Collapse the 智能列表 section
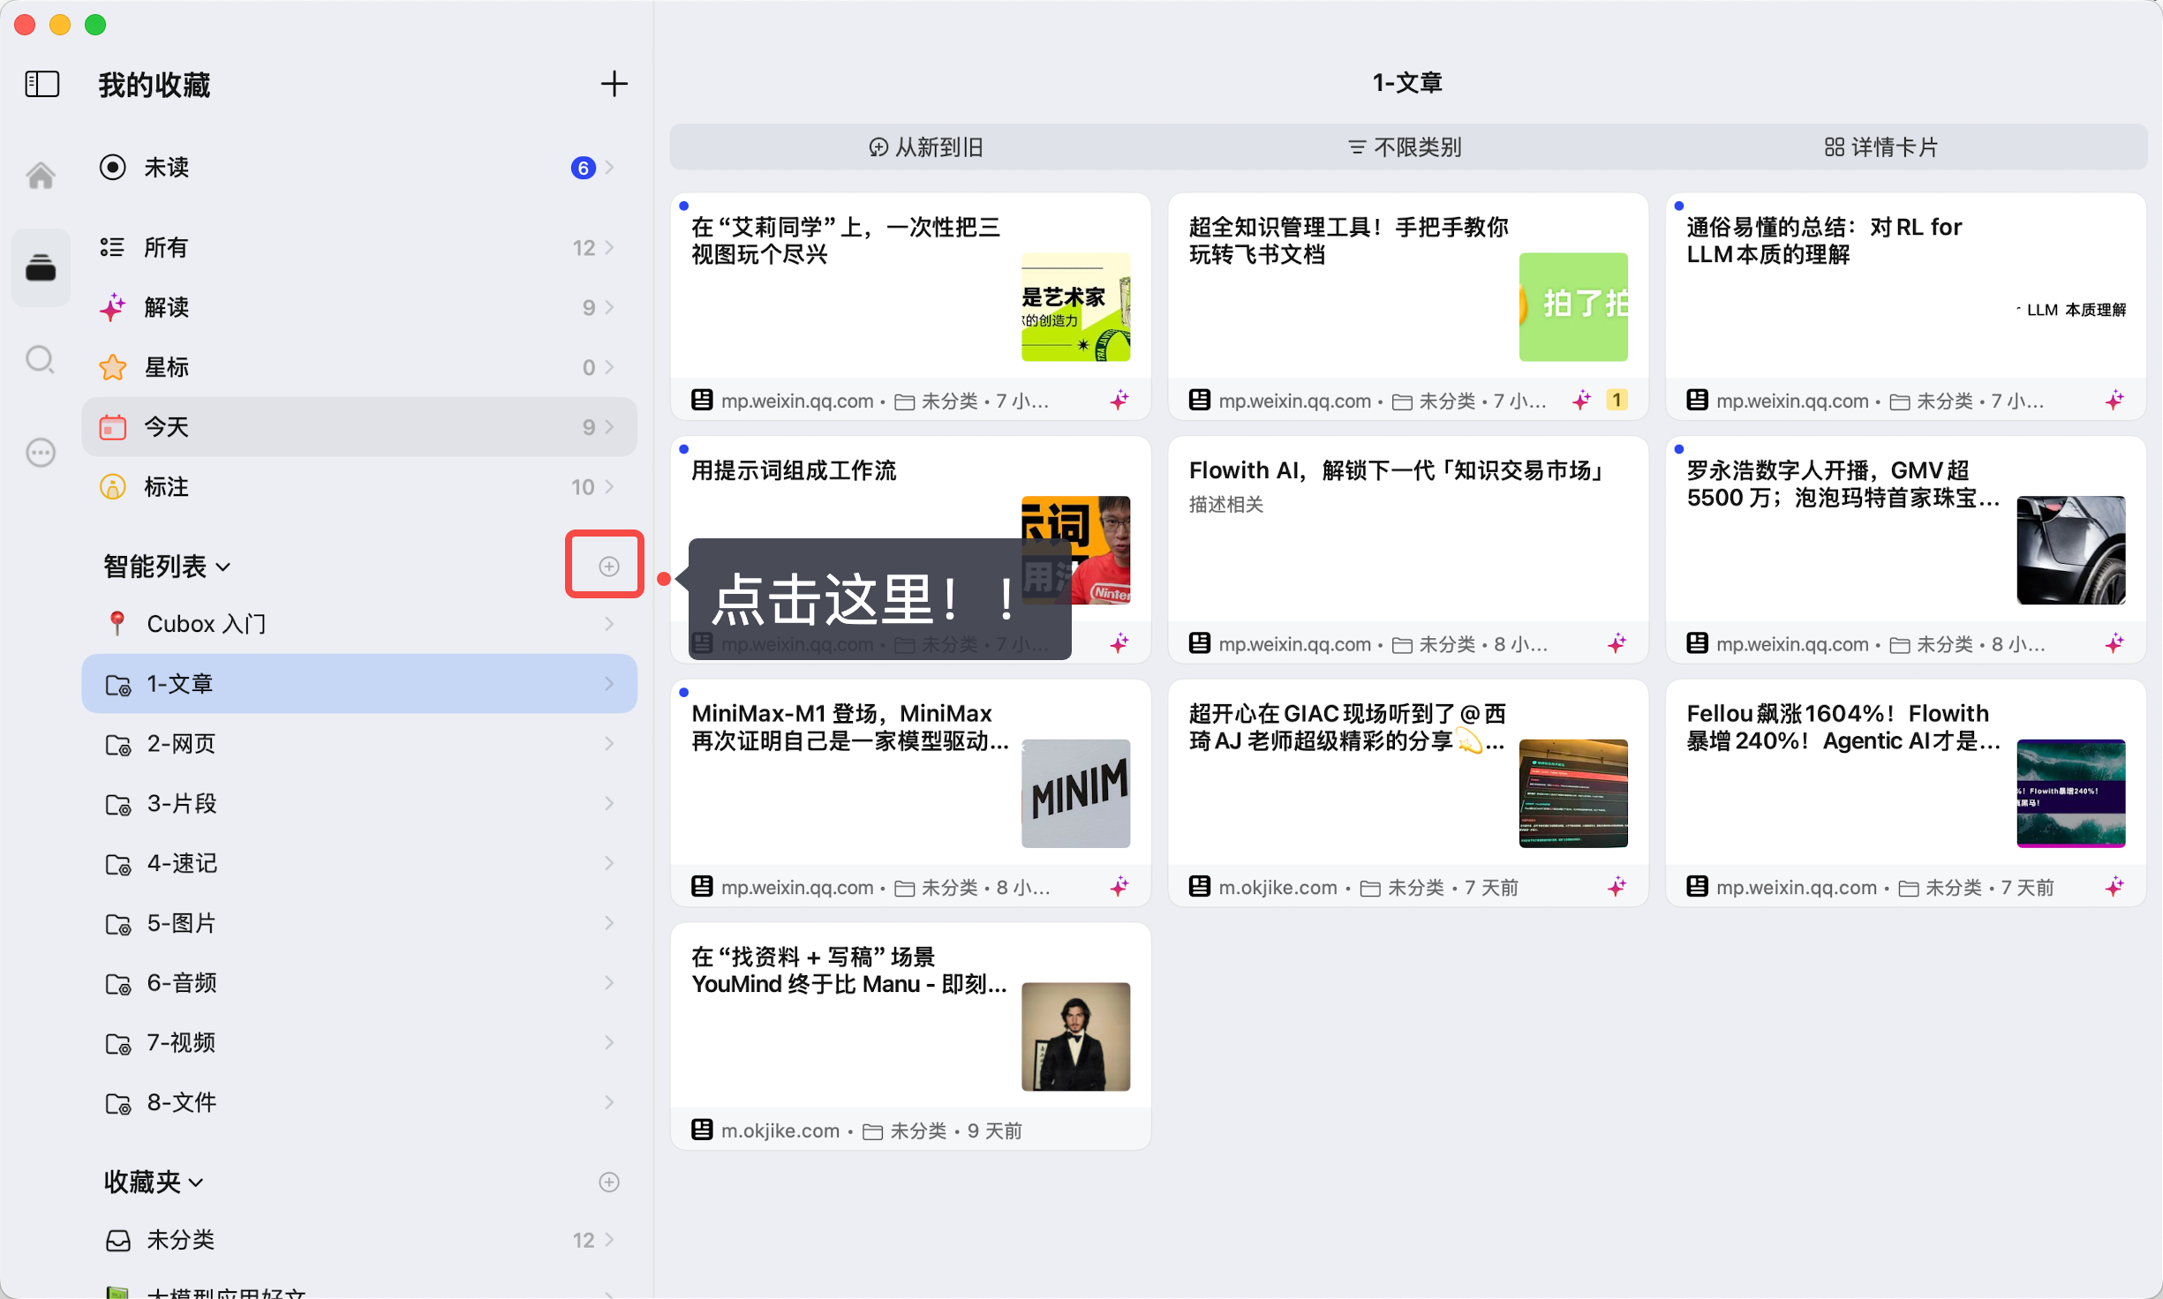 click(x=223, y=567)
